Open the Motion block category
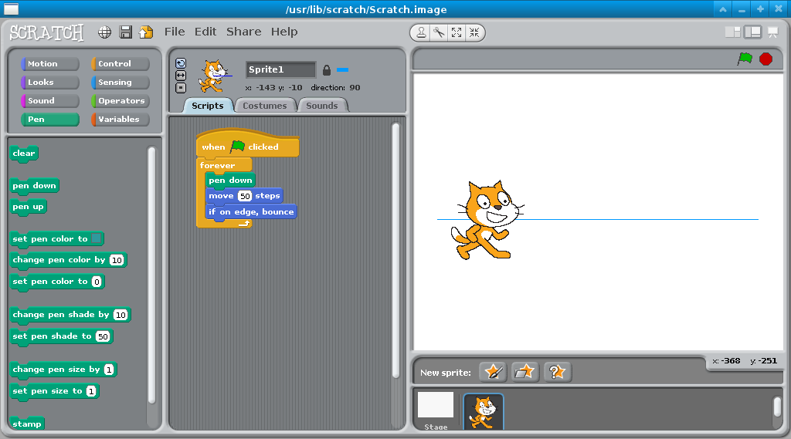This screenshot has height=439, width=791. (x=51, y=64)
